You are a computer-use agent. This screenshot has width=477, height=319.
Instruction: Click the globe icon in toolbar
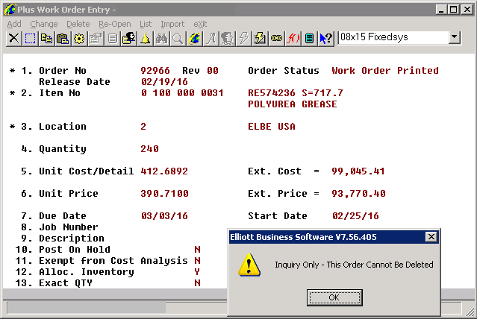click(194, 39)
